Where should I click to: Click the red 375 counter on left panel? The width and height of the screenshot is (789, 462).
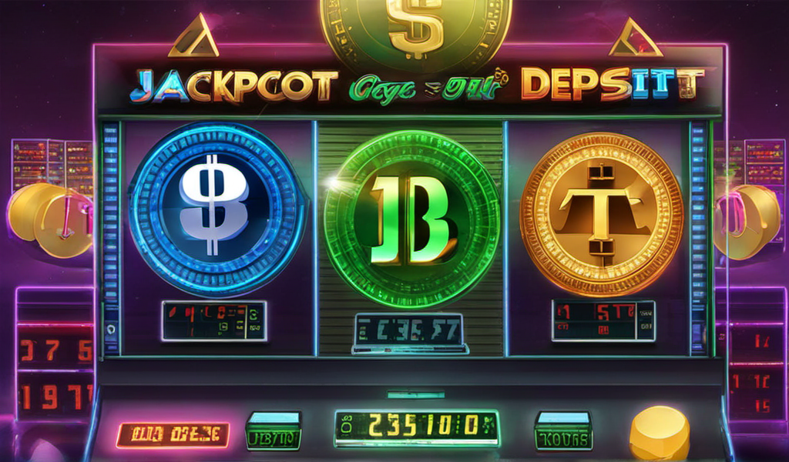pos(55,351)
